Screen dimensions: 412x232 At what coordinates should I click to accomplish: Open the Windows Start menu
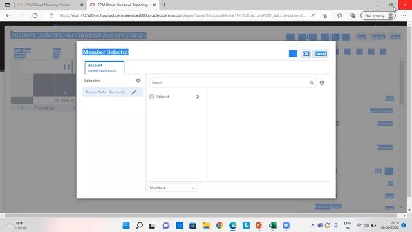point(126,226)
